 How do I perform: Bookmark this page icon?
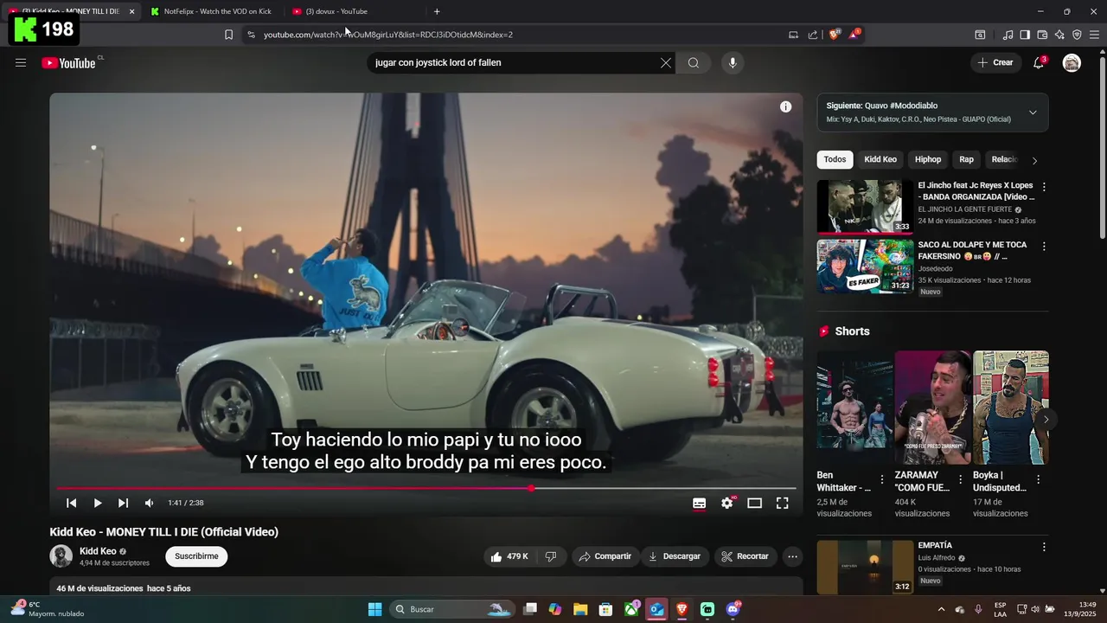click(x=228, y=35)
